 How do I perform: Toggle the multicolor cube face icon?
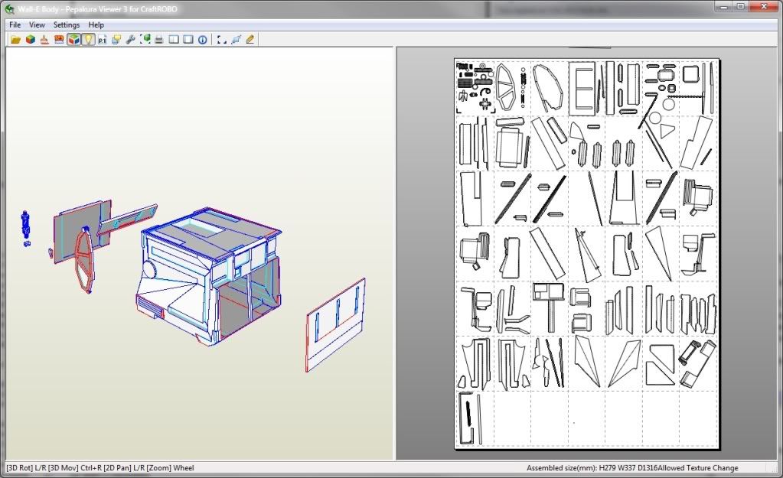pos(73,40)
